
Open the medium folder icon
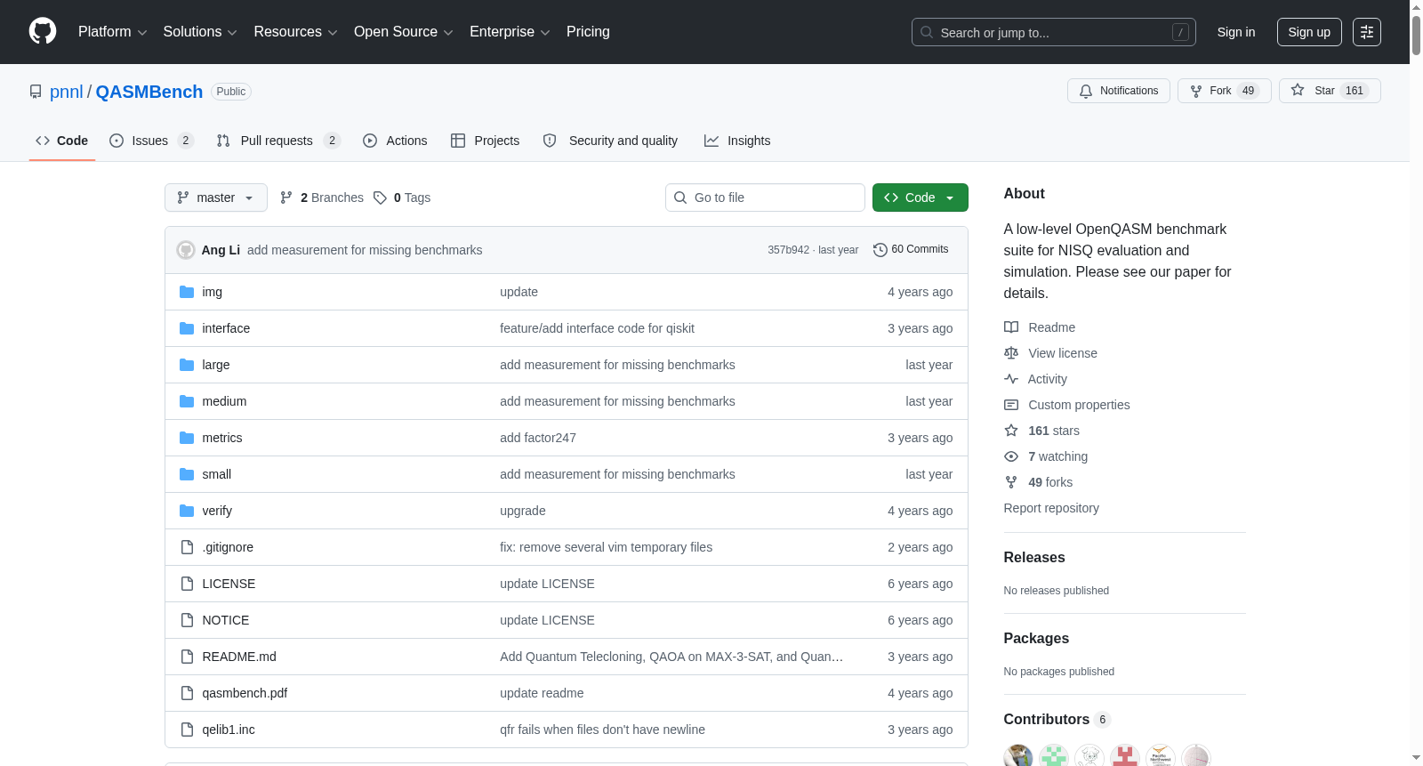tap(187, 401)
